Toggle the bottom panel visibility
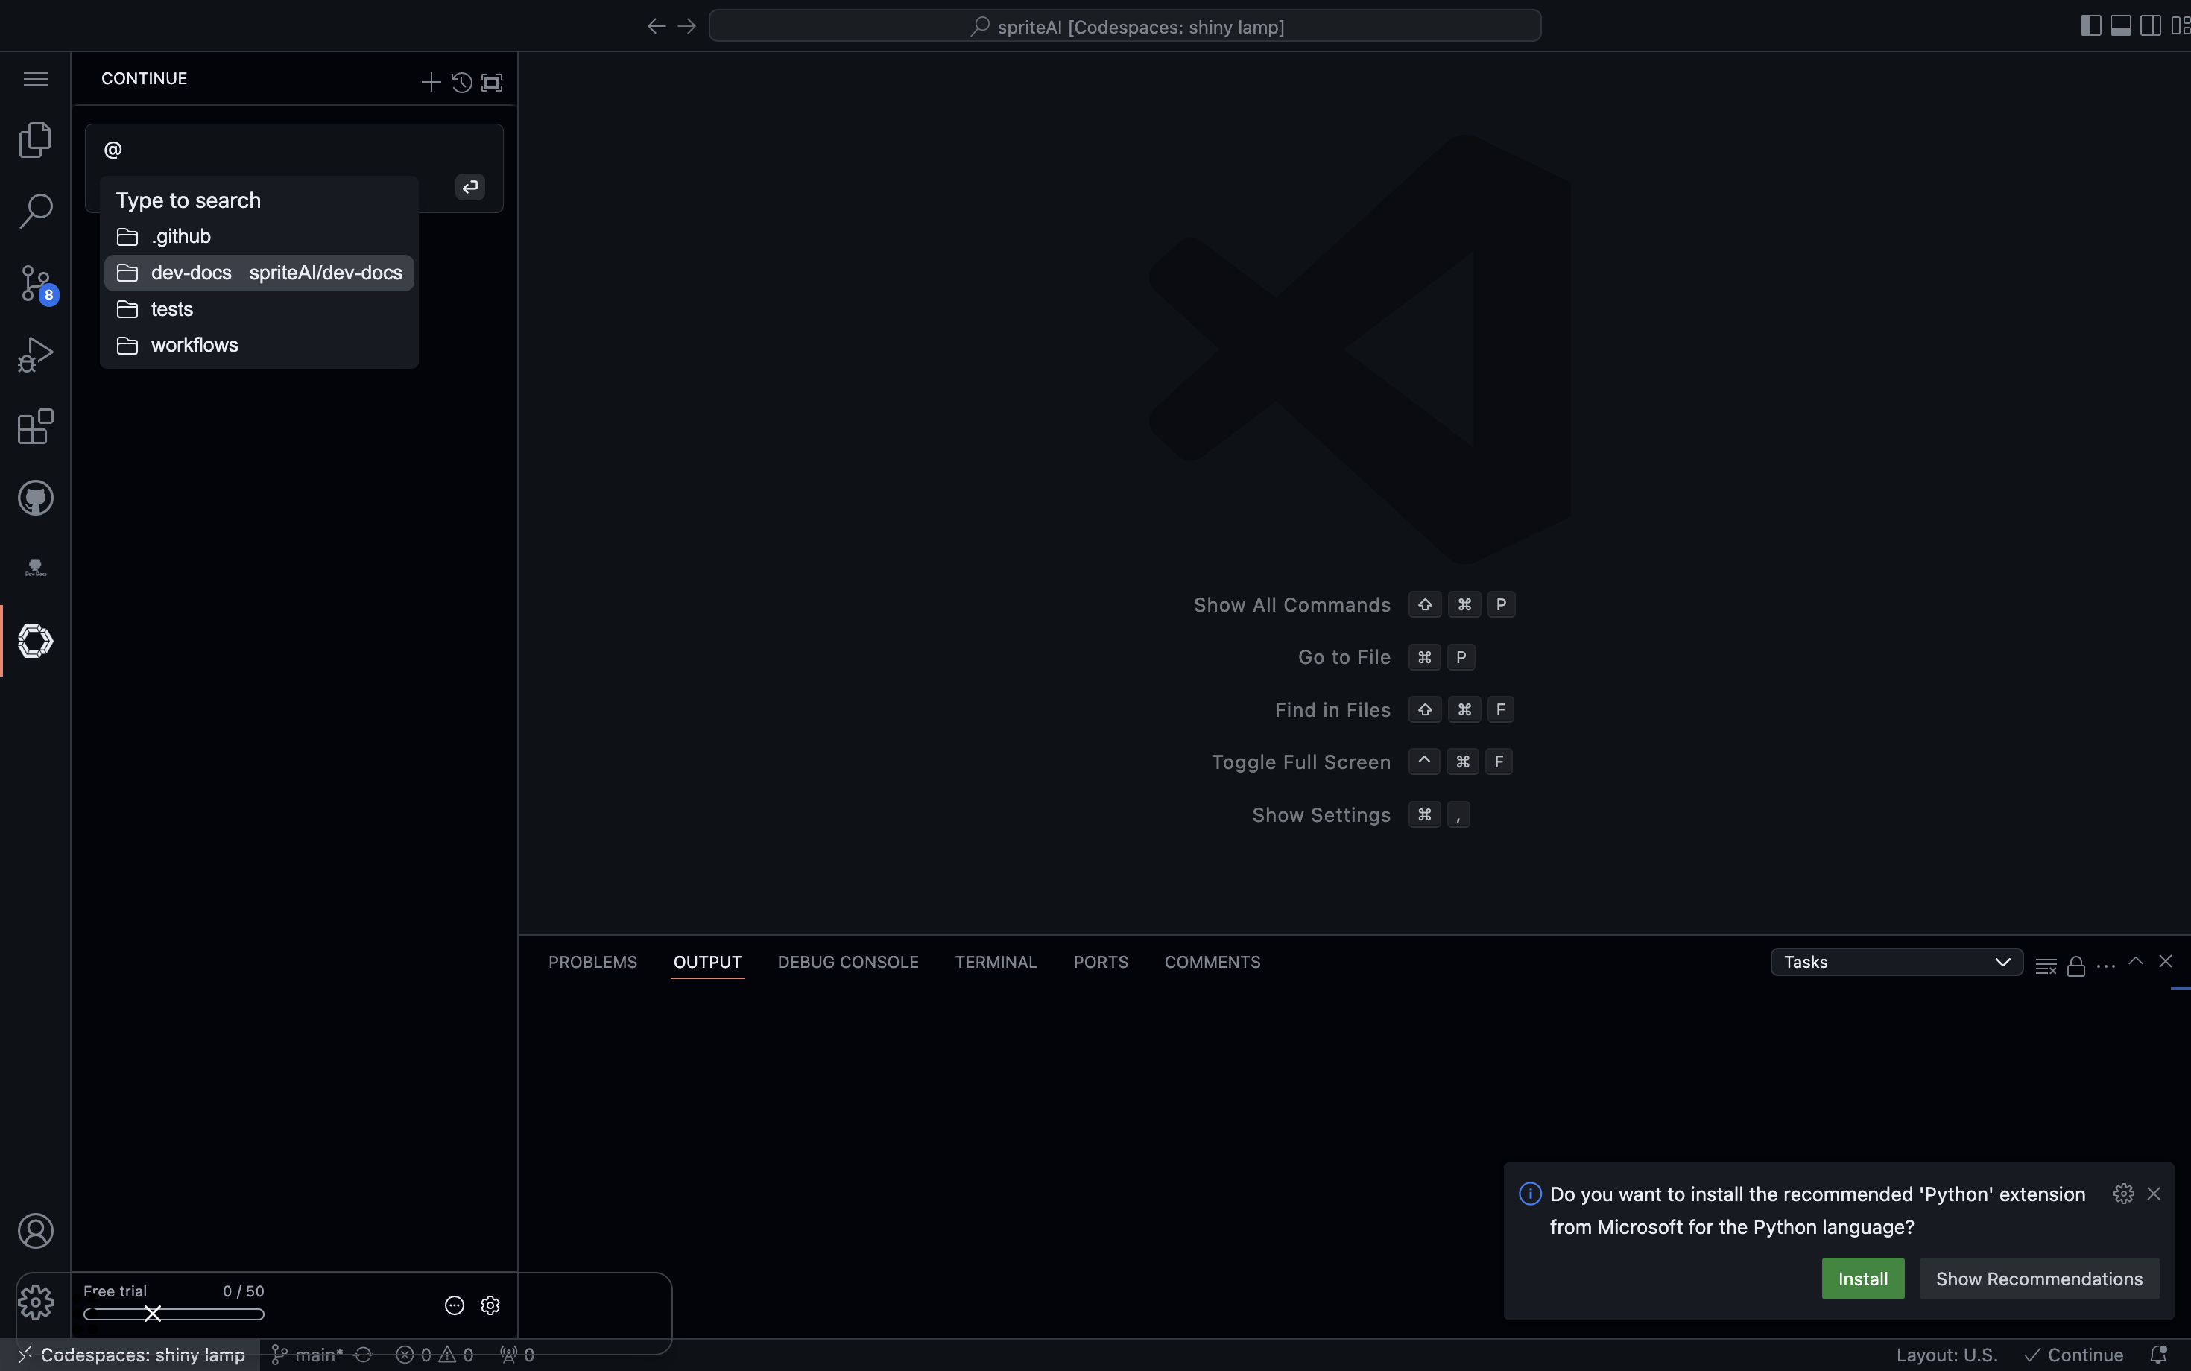This screenshot has width=2191, height=1371. pos(2121,25)
